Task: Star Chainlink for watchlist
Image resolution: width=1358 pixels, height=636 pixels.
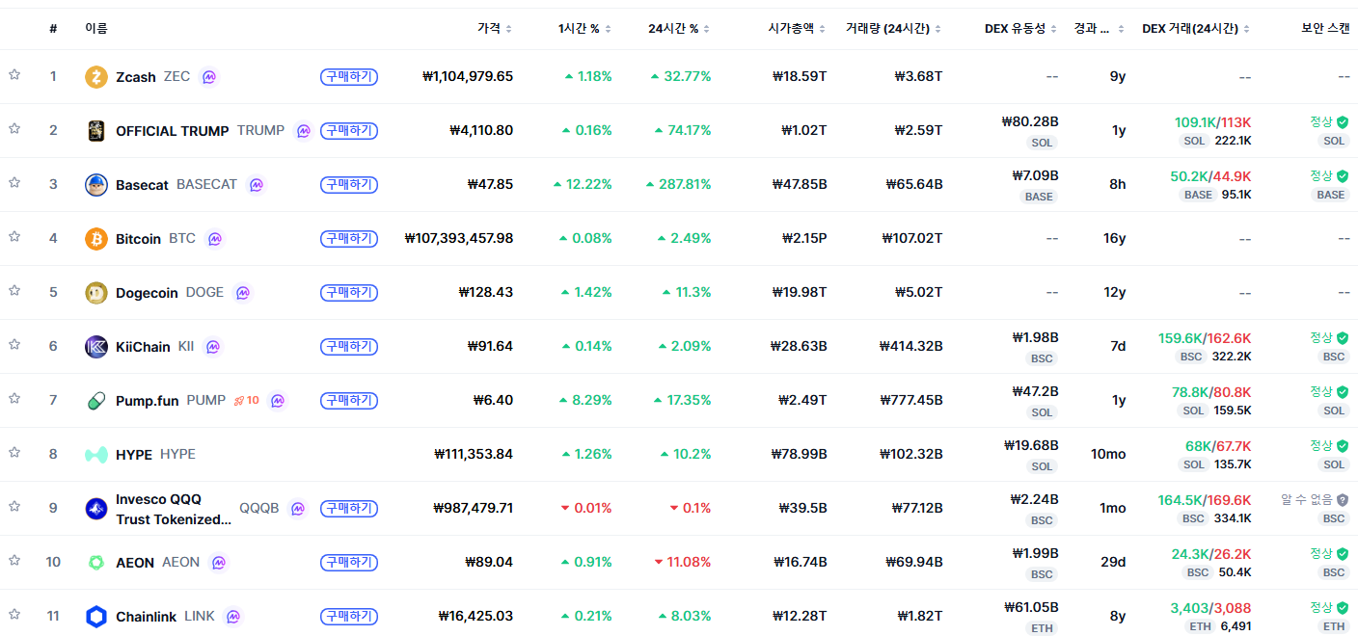Action: pos(14,614)
